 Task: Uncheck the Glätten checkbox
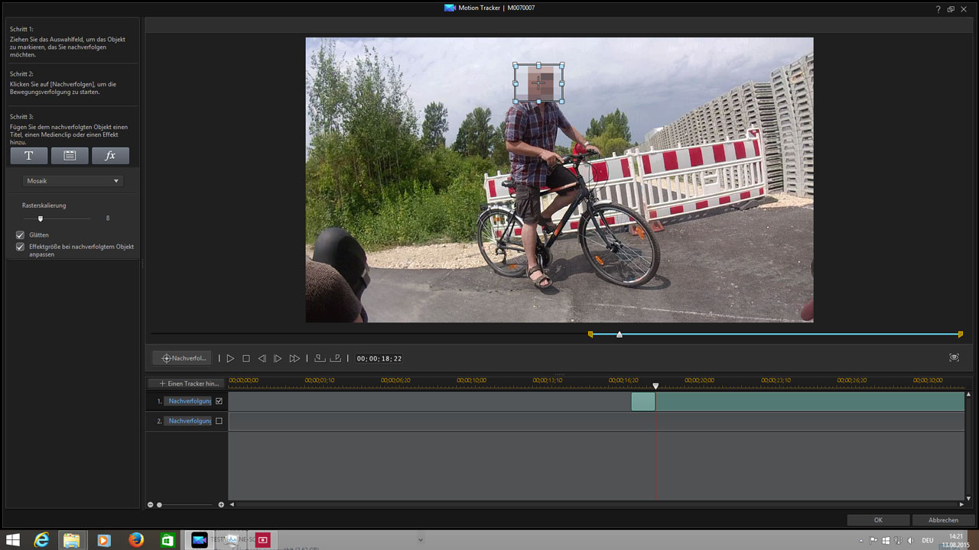tap(21, 235)
